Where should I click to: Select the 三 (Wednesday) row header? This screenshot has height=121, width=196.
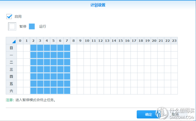coord(11,69)
